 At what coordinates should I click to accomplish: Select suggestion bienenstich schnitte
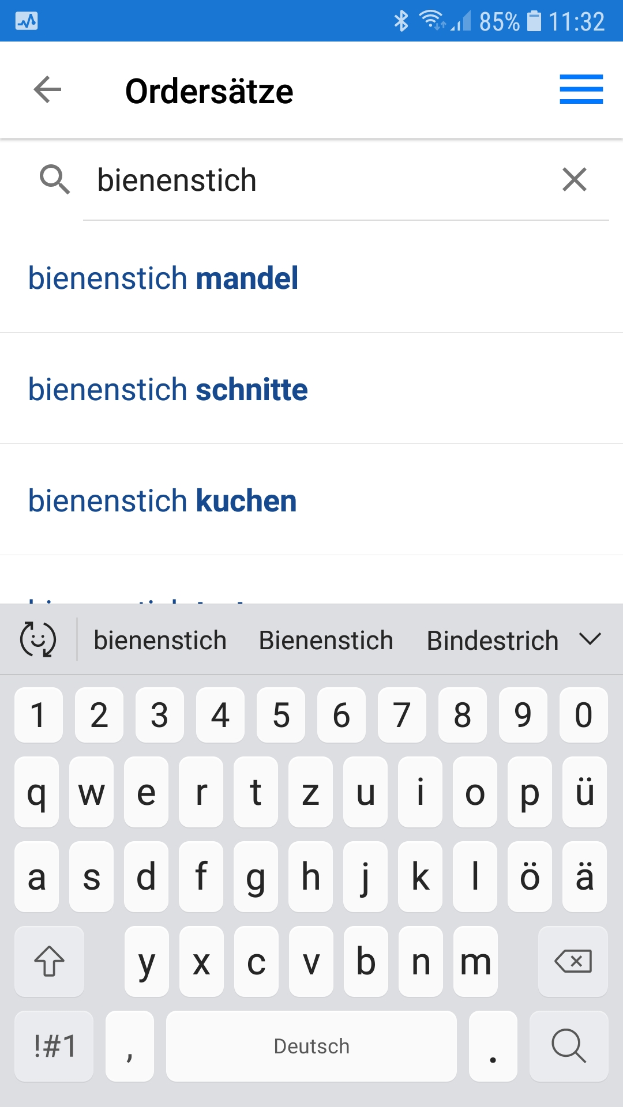168,389
